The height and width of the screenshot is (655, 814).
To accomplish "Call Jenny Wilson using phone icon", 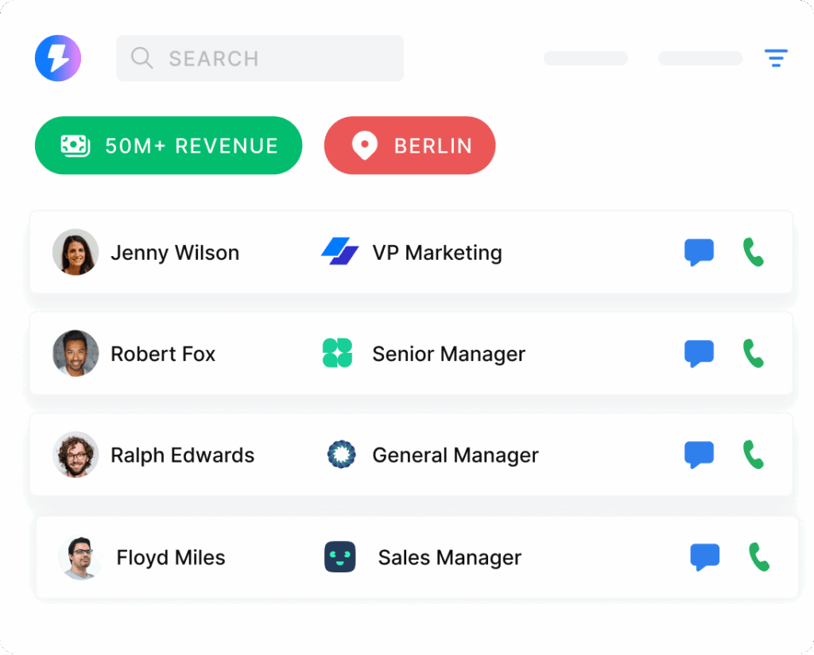I will [753, 252].
